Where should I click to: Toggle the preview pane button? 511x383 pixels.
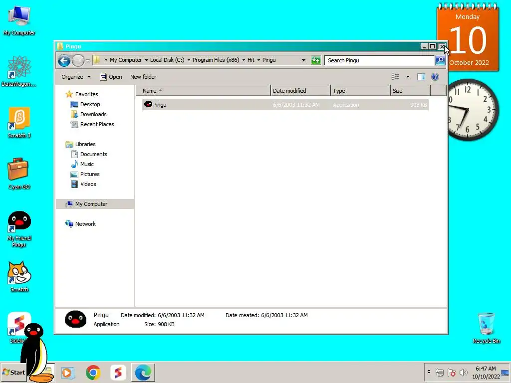tap(421, 77)
